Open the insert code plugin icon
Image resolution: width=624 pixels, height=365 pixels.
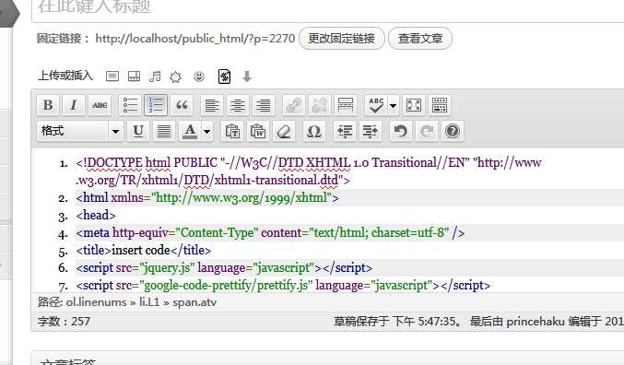(x=225, y=76)
